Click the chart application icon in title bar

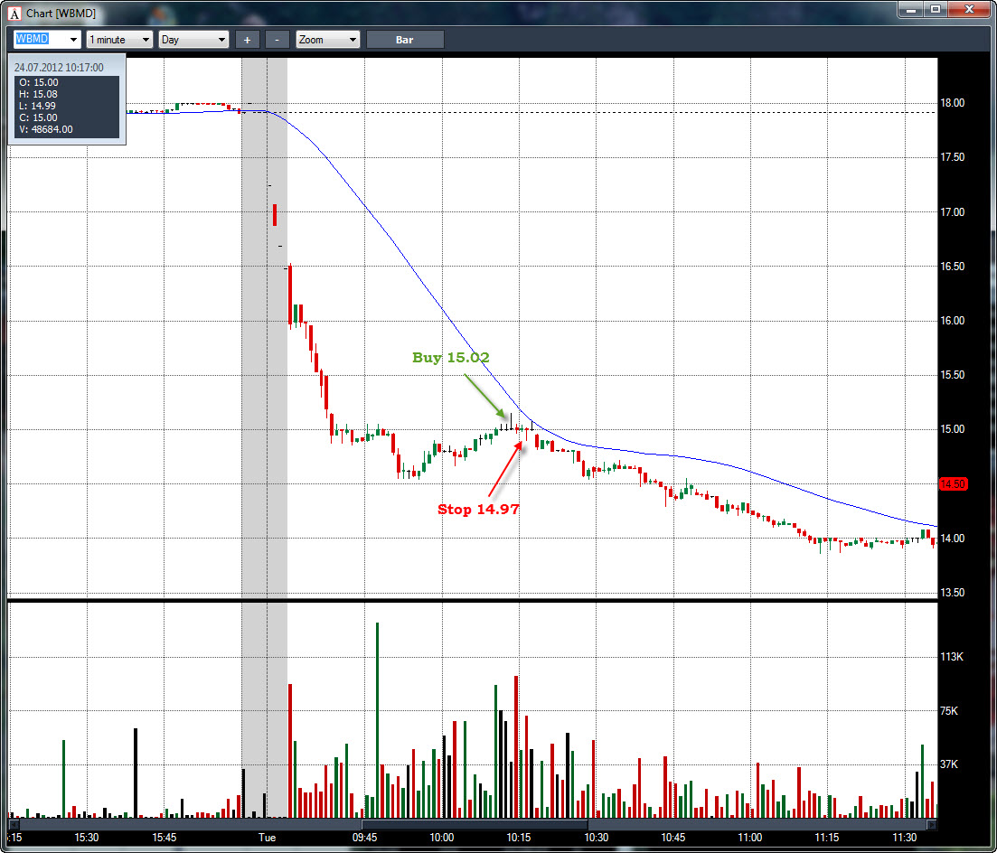(x=14, y=14)
